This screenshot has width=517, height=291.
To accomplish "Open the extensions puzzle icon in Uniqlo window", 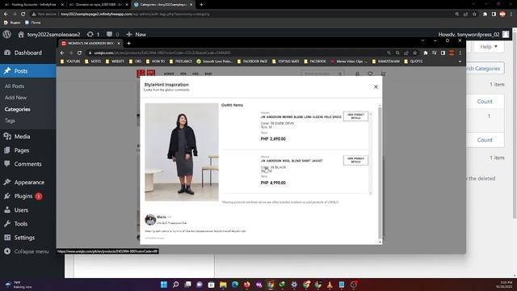I will pos(426,53).
